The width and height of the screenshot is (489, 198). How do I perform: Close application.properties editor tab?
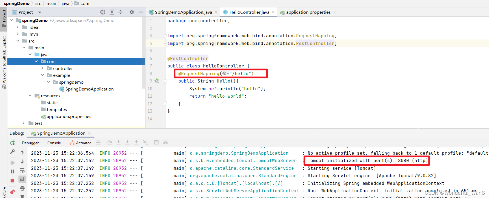click(334, 12)
